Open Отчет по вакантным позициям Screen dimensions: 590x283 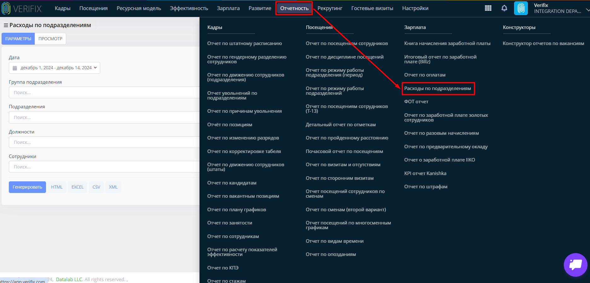pyautogui.click(x=243, y=196)
